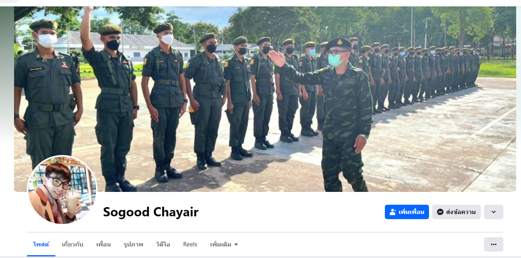Screen dimensions: 521x258
Task: Click the ส่งข้อความ button label
Action: coord(461,212)
